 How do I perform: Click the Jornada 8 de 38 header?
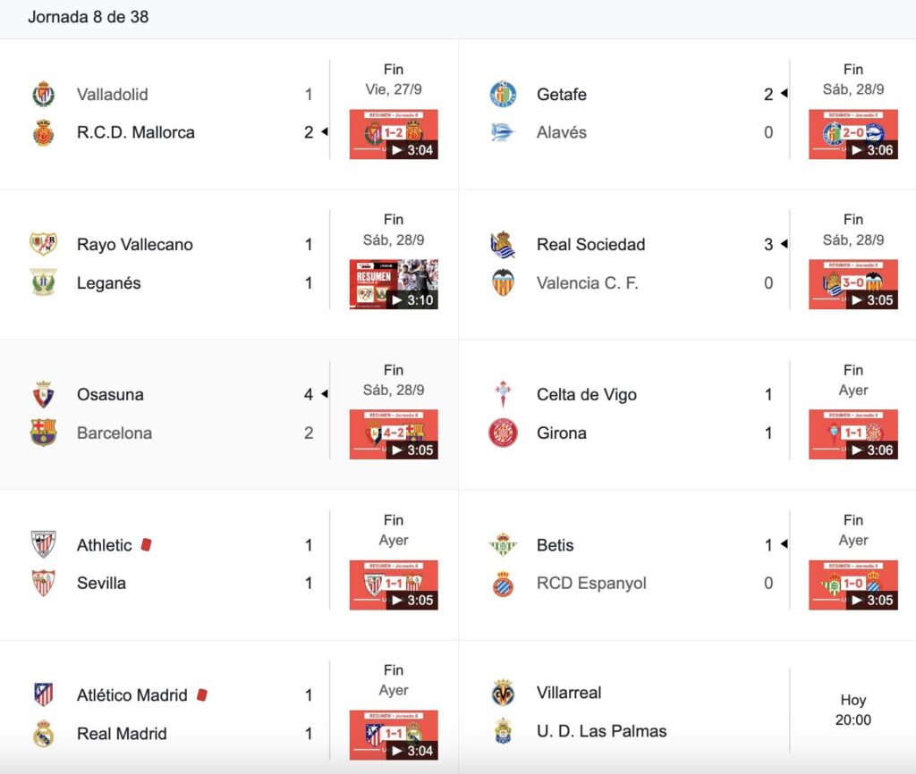click(x=89, y=17)
